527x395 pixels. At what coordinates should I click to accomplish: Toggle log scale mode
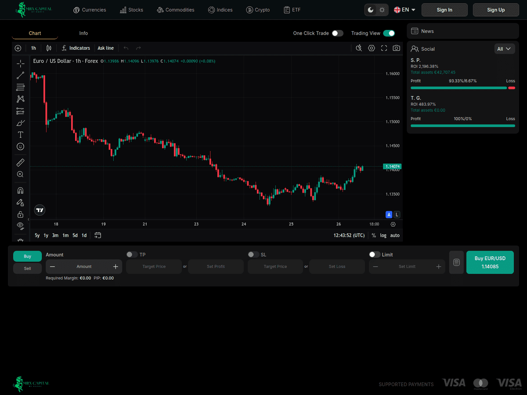[383, 235]
